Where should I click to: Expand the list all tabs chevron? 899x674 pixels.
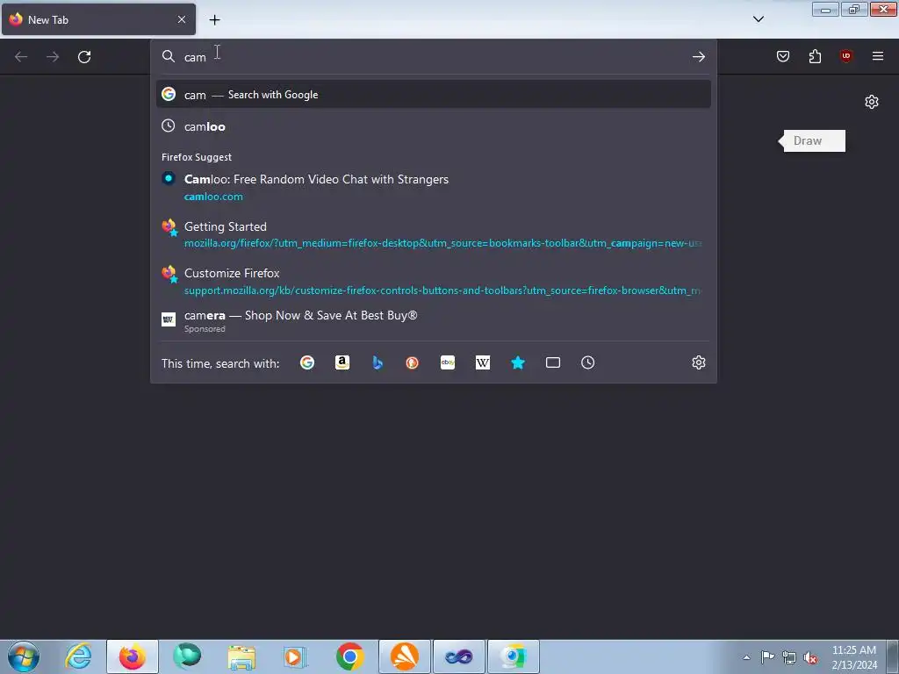coord(758,19)
